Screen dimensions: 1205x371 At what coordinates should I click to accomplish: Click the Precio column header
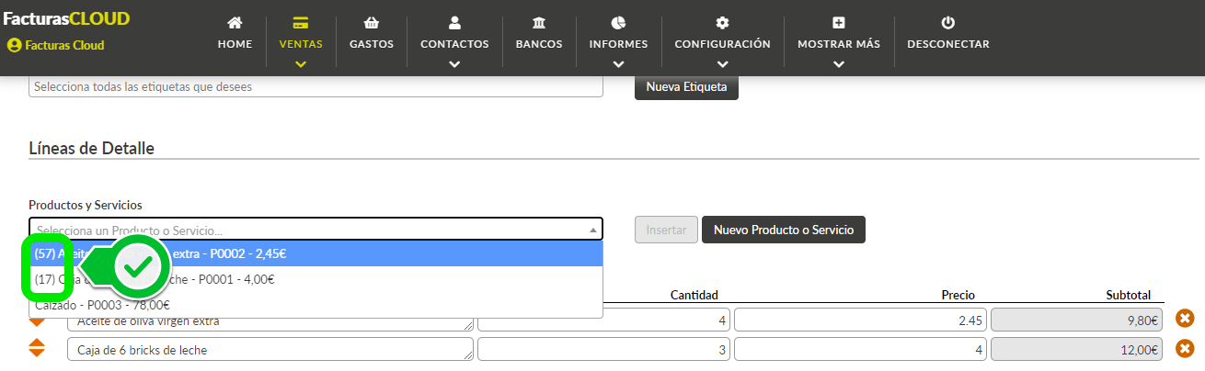coord(958,295)
